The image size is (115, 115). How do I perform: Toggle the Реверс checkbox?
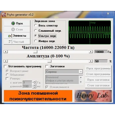pyautogui.click(x=13, y=78)
